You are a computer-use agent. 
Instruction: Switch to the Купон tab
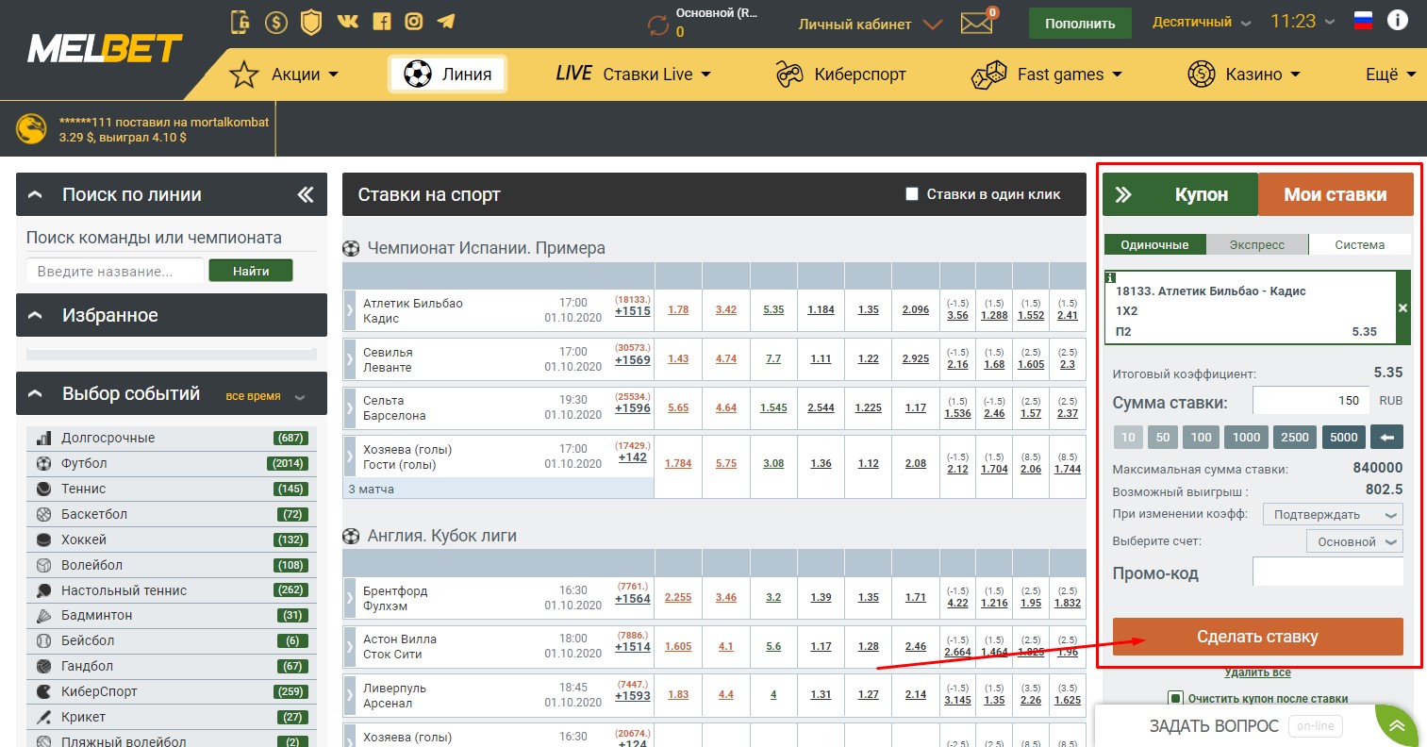point(1180,194)
